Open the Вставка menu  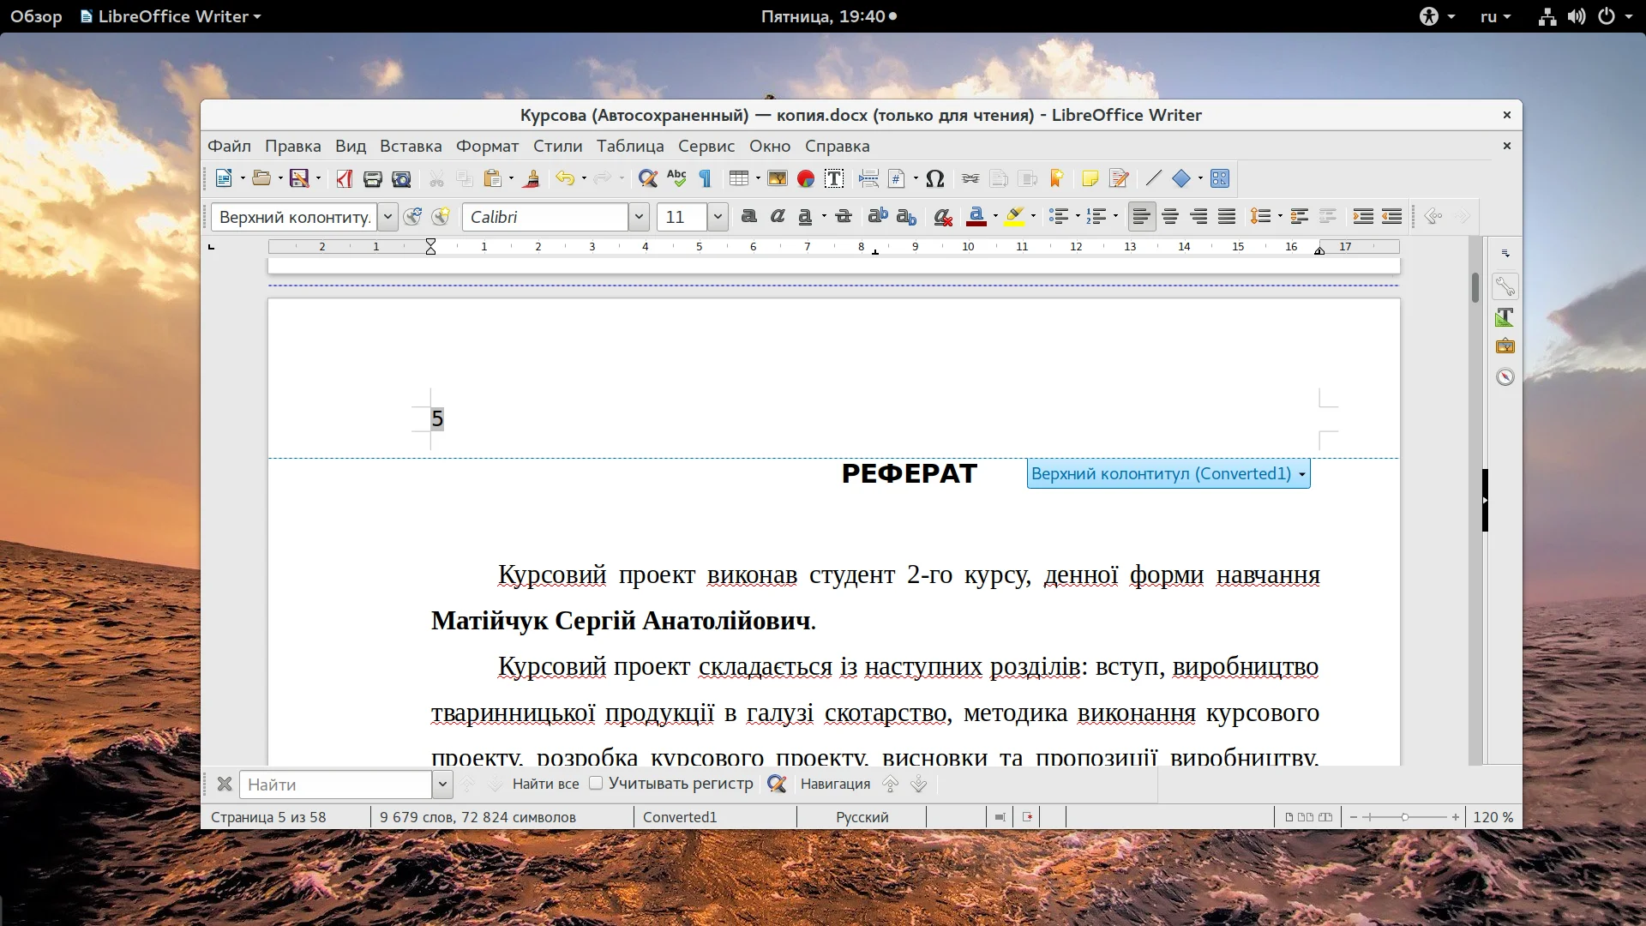click(x=411, y=146)
